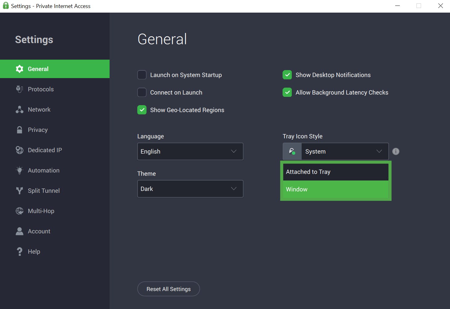This screenshot has width=450, height=309.
Task: Switch to Dedicated IP settings
Action: point(55,150)
